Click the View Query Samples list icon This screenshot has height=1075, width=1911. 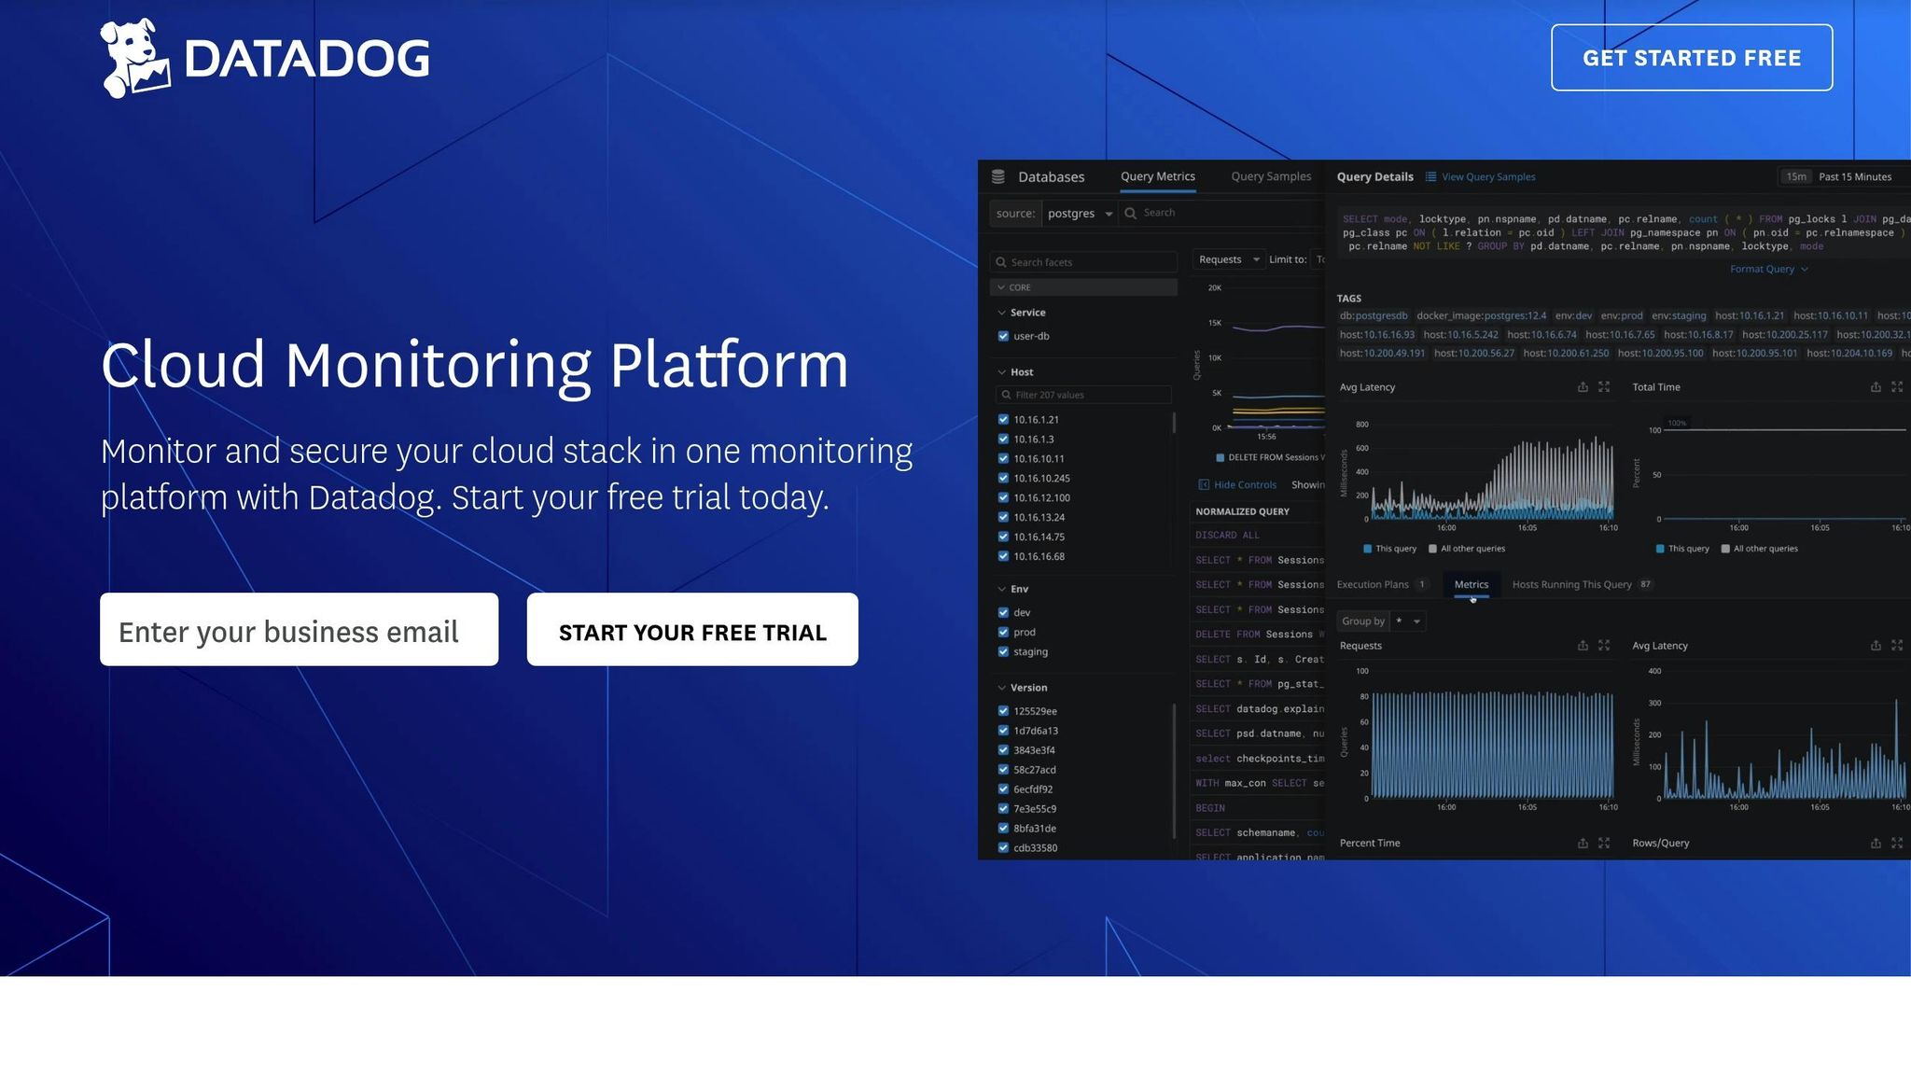[1431, 176]
